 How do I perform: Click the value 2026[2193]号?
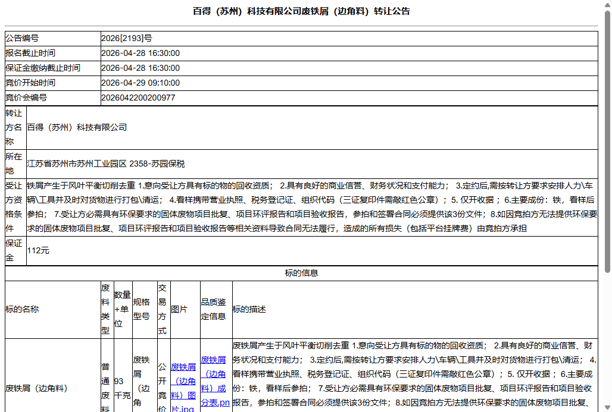pyautogui.click(x=127, y=38)
